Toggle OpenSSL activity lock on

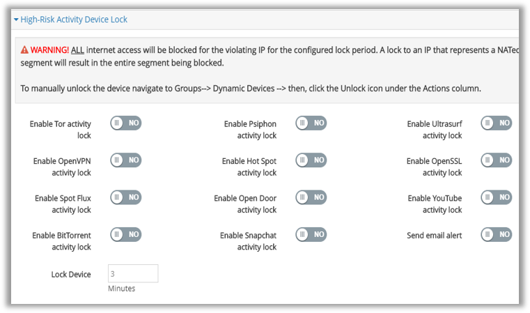(497, 160)
